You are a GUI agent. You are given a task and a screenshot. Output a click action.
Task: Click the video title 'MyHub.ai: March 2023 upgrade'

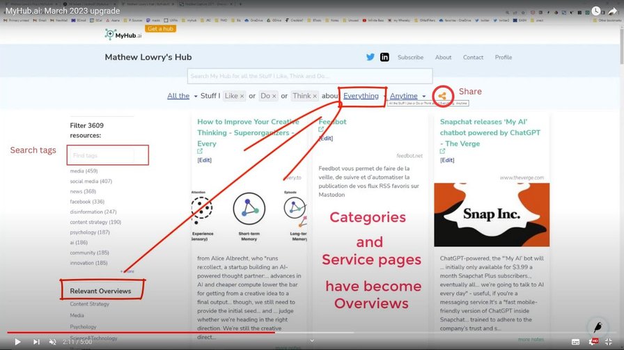point(63,10)
